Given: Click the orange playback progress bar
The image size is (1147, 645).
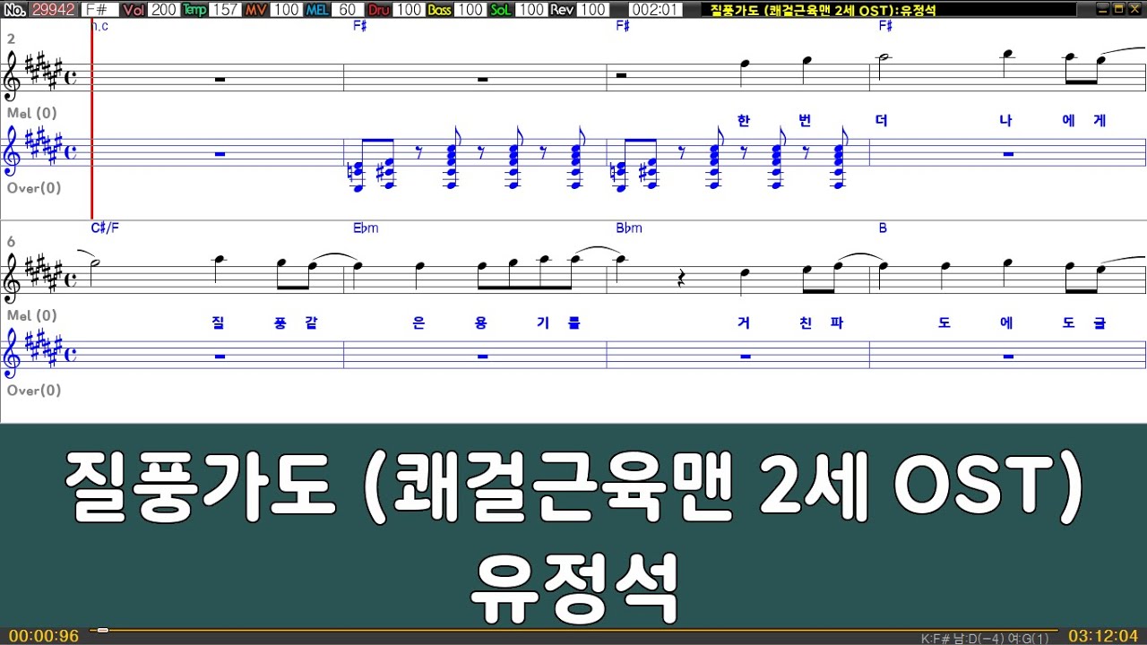Looking at the screenshot, I should [573, 631].
